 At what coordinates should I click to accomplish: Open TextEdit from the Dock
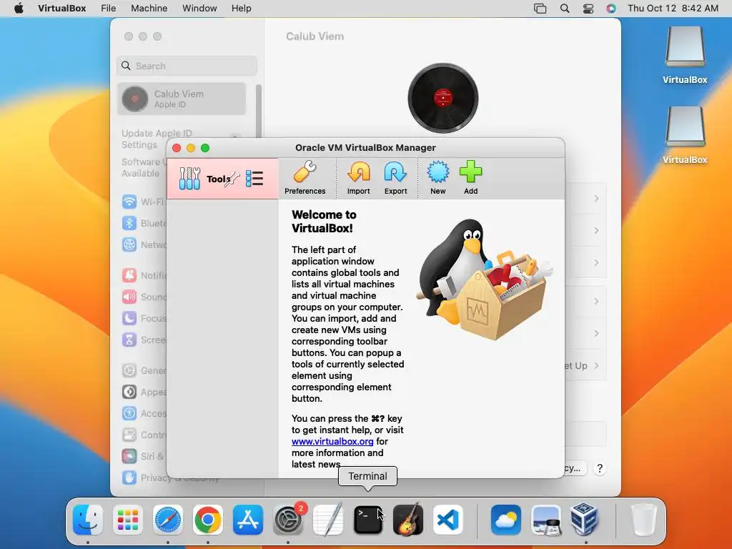point(327,520)
